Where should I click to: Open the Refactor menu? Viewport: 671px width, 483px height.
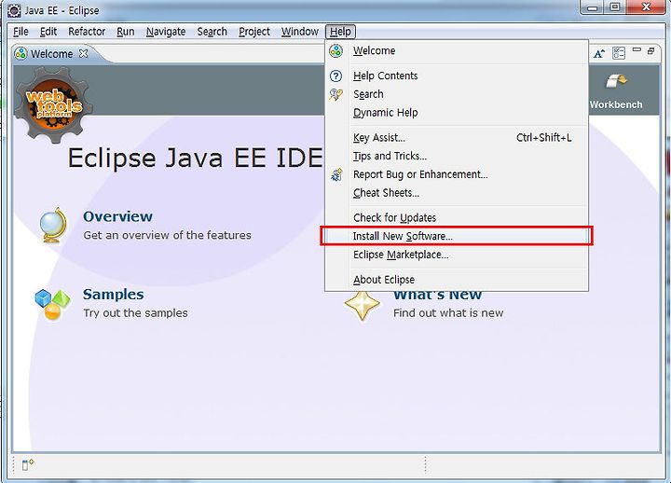[x=87, y=32]
